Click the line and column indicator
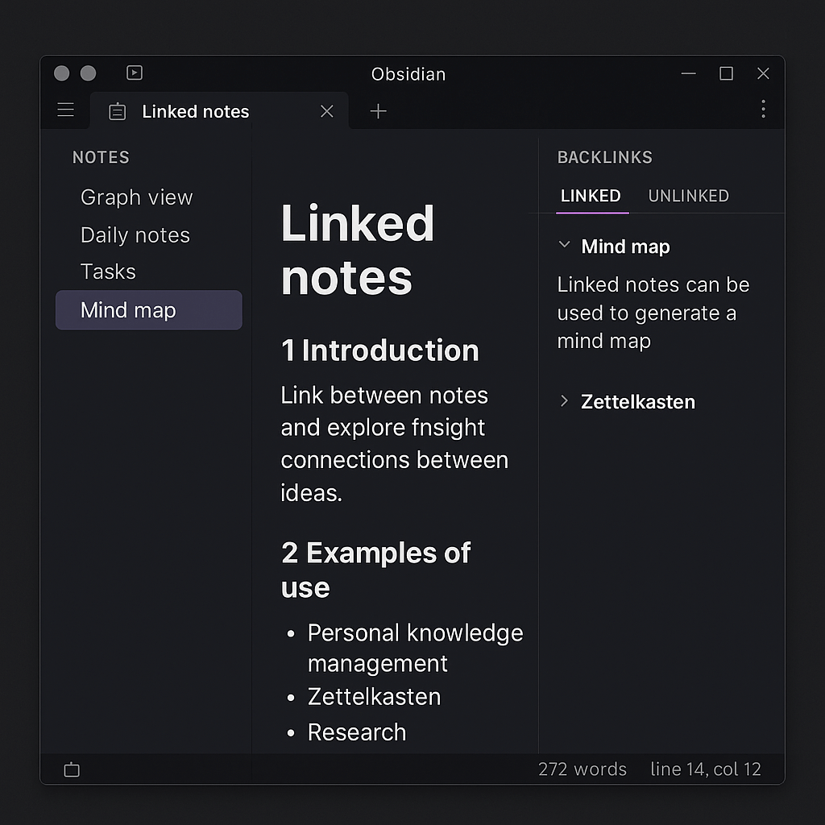Viewport: 825px width, 825px height. click(706, 769)
